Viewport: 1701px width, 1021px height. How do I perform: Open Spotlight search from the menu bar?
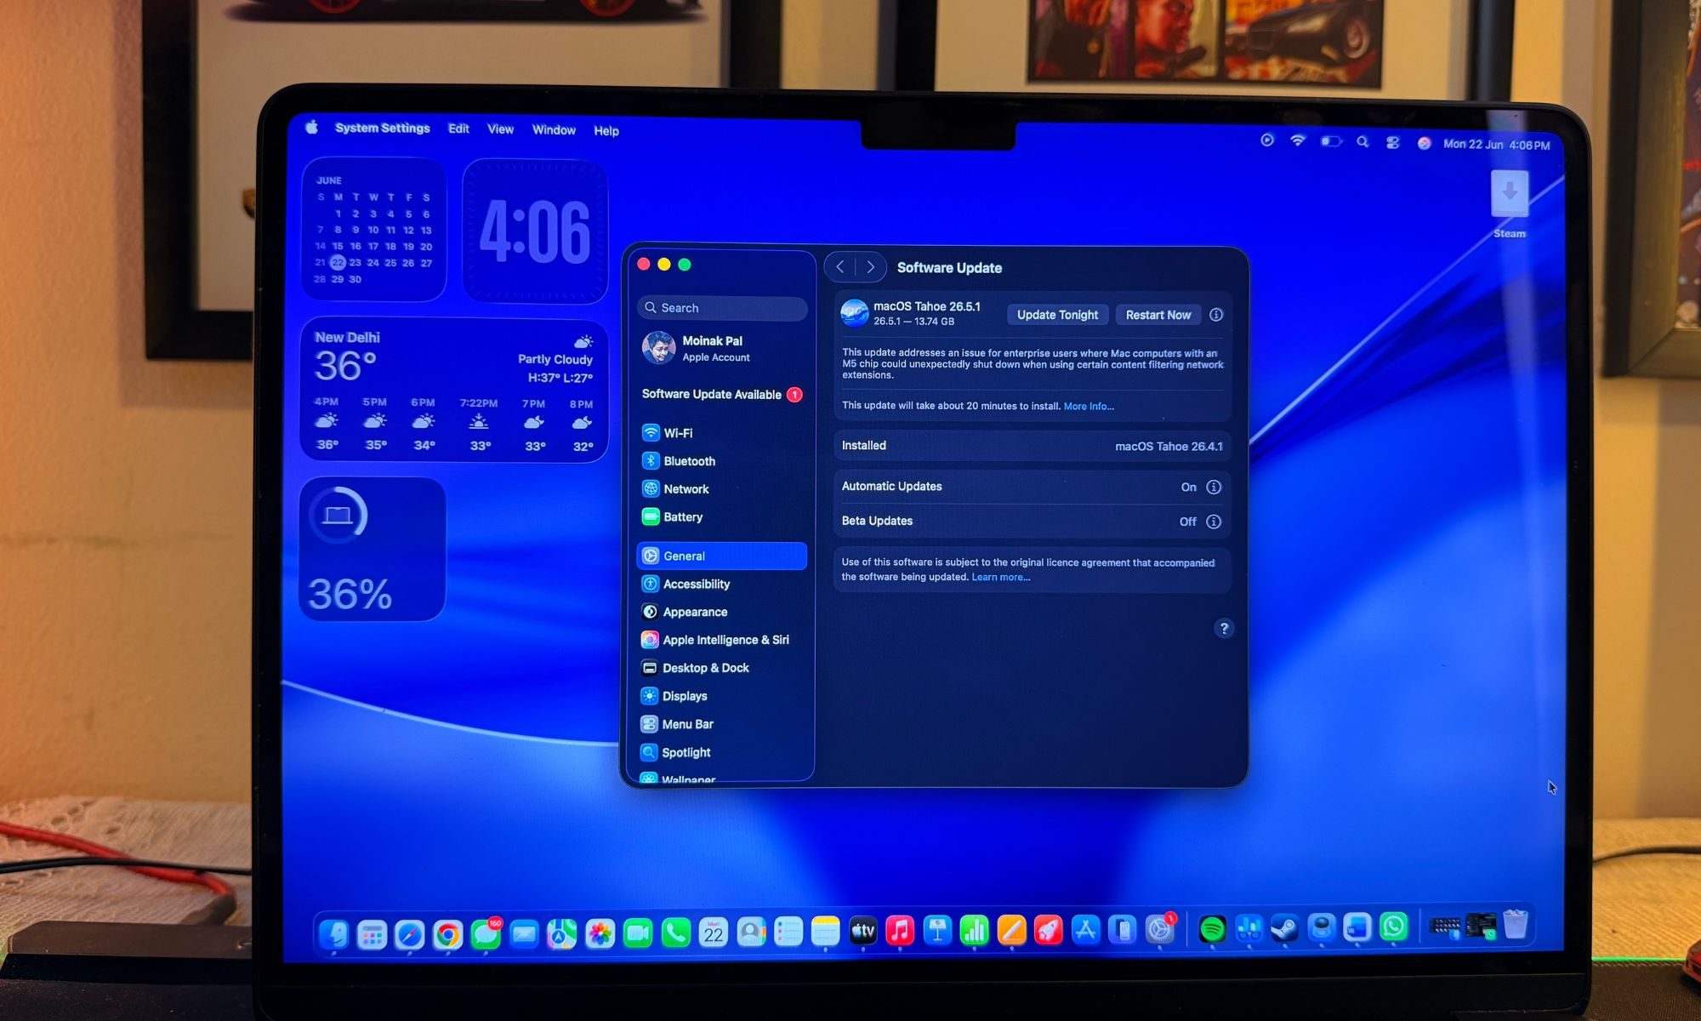click(1363, 142)
